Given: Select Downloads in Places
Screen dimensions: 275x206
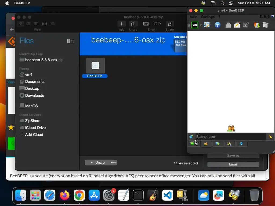Looking at the screenshot, I should pyautogui.click(x=32, y=96).
